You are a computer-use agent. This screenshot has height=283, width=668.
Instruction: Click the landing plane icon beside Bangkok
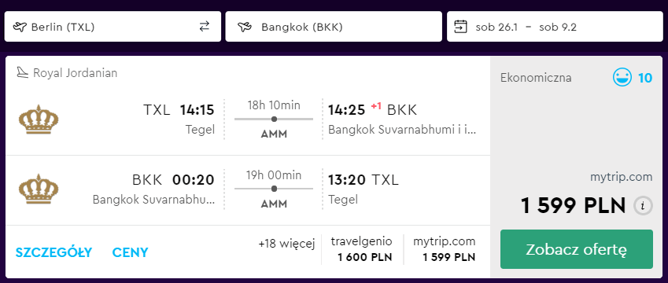[245, 27]
